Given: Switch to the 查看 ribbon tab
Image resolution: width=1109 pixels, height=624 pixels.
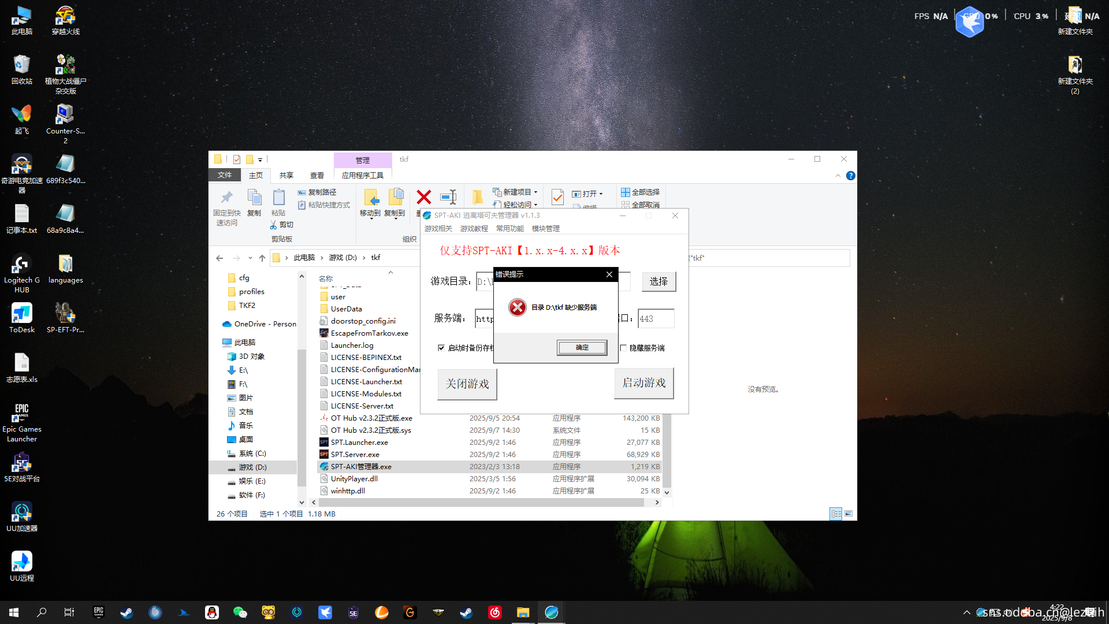Looking at the screenshot, I should [317, 176].
